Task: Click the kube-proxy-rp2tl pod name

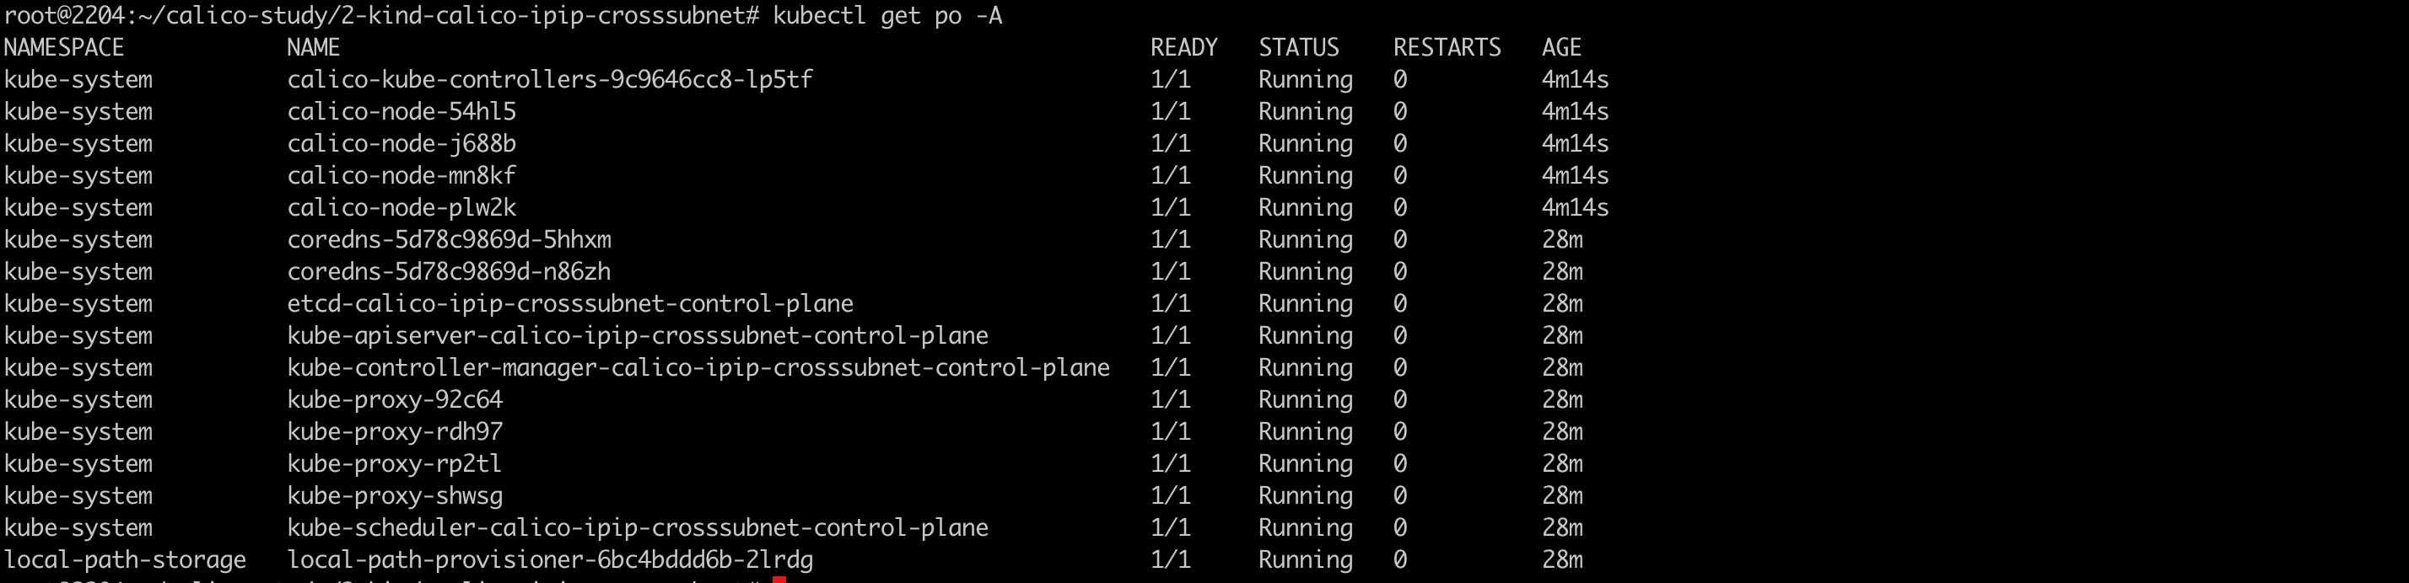Action: (394, 463)
